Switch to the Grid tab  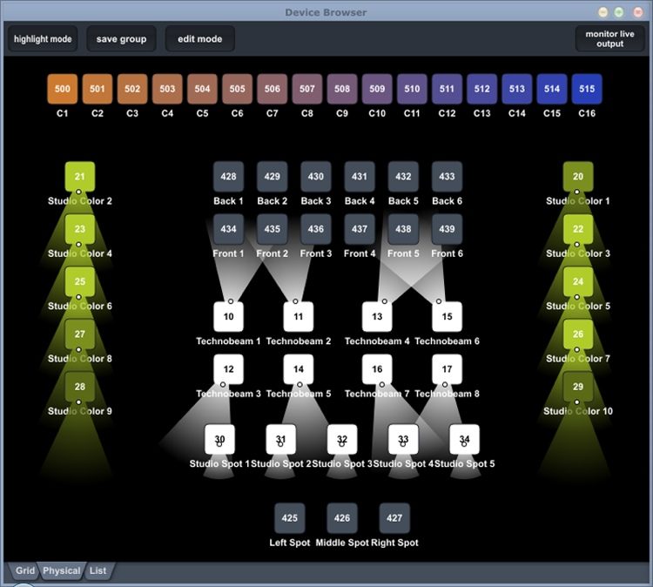[25, 571]
